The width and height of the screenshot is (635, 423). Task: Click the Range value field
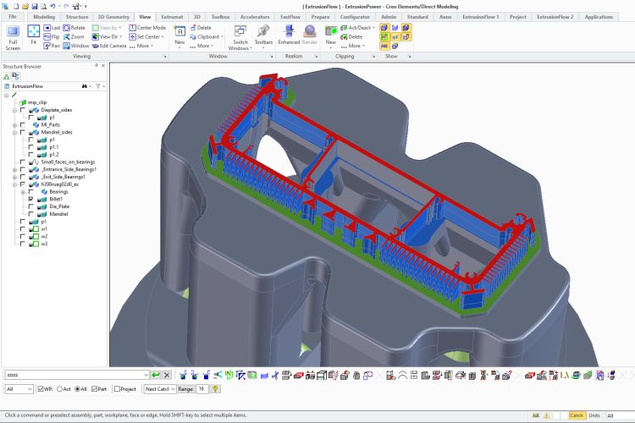coord(202,389)
